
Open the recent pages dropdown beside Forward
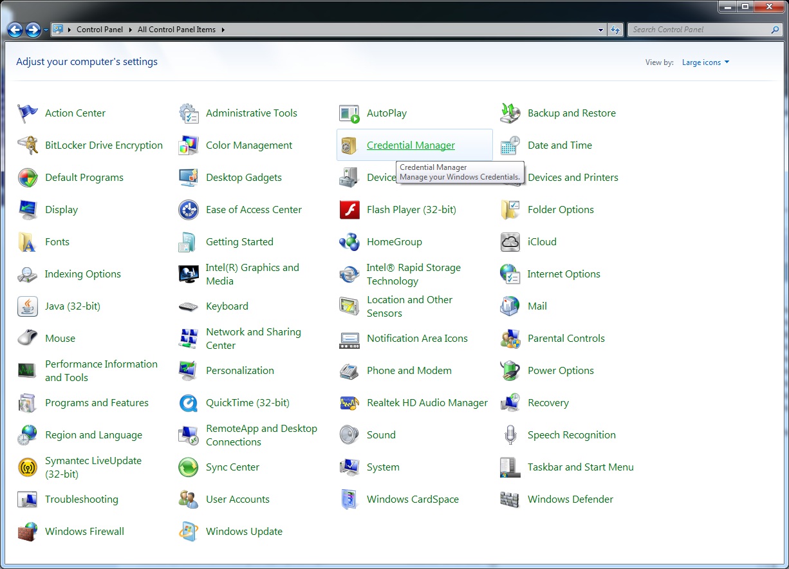[46, 30]
